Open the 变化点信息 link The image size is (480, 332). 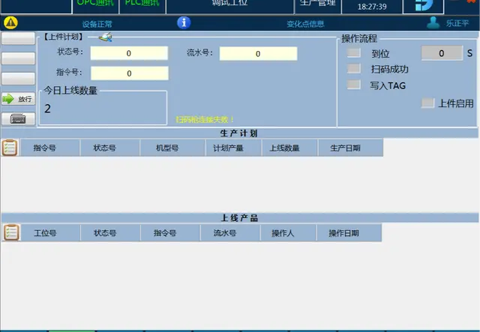305,24
